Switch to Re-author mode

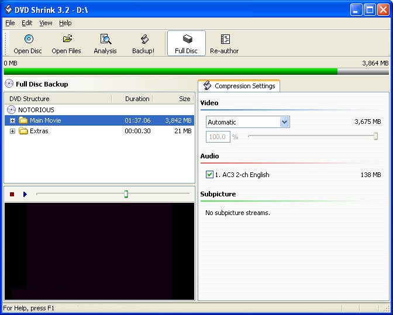coord(225,43)
